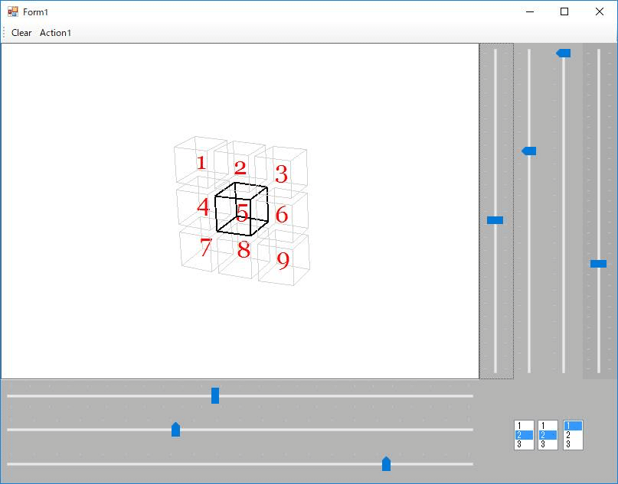The image size is (618, 484).
Task: Click the Form1 application icon in title bar
Action: pos(12,11)
